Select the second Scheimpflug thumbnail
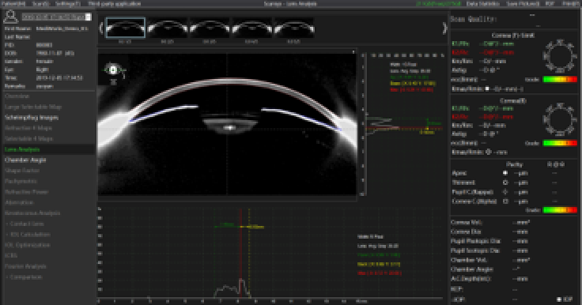The height and width of the screenshot is (305, 582). click(x=168, y=28)
